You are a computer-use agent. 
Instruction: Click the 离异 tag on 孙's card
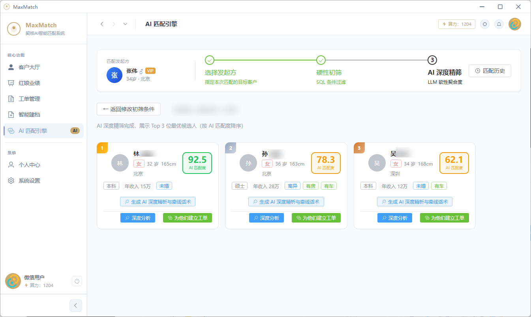click(293, 186)
